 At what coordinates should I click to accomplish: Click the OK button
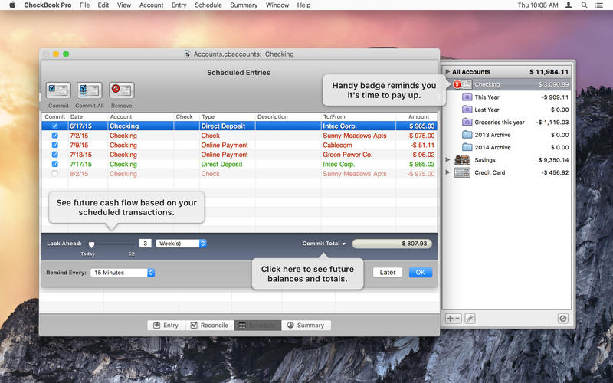point(420,272)
